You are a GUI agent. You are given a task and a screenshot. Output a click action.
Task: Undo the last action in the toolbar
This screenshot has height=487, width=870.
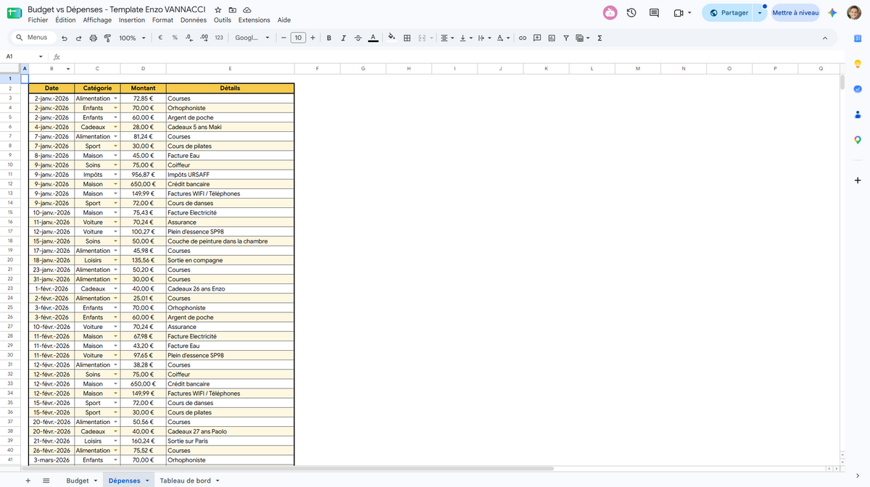[x=65, y=38]
